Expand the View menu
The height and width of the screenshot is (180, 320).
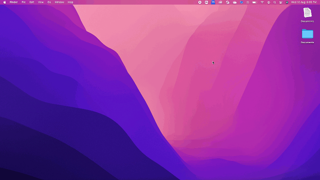point(41,2)
